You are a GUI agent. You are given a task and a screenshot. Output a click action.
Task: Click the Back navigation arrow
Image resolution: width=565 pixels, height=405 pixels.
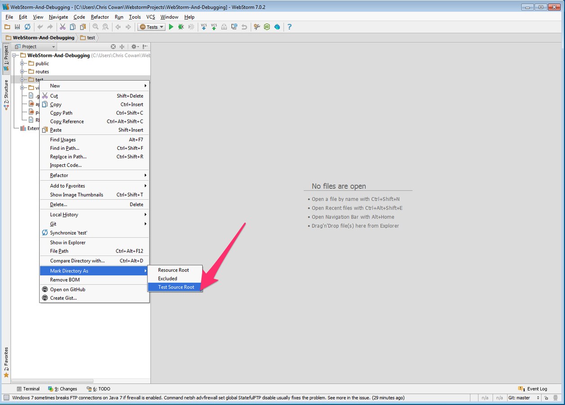(x=118, y=27)
